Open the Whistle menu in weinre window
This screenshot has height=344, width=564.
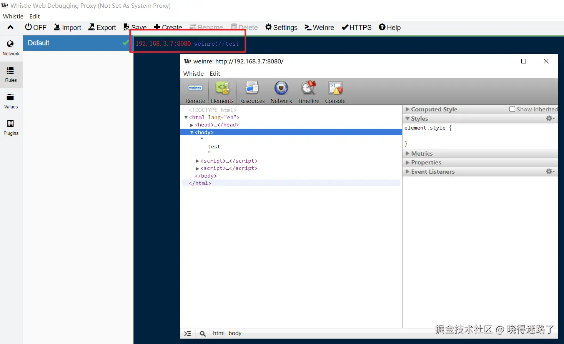193,73
